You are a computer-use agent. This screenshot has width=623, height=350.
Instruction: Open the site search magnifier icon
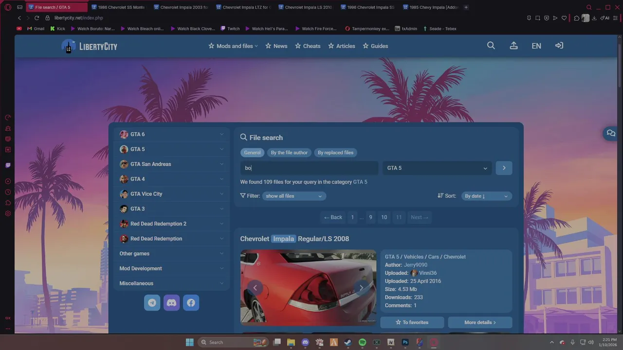coord(491,46)
